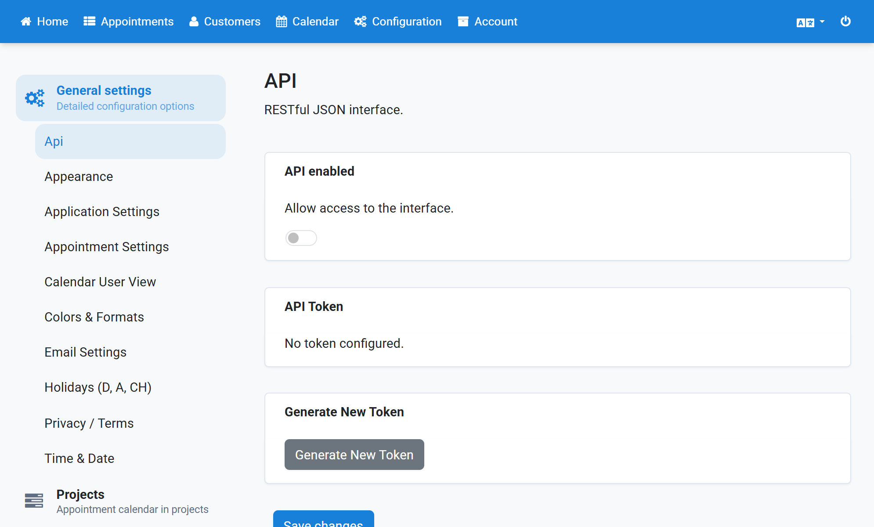Click the Appointments list icon
This screenshot has width=874, height=527.
point(90,22)
